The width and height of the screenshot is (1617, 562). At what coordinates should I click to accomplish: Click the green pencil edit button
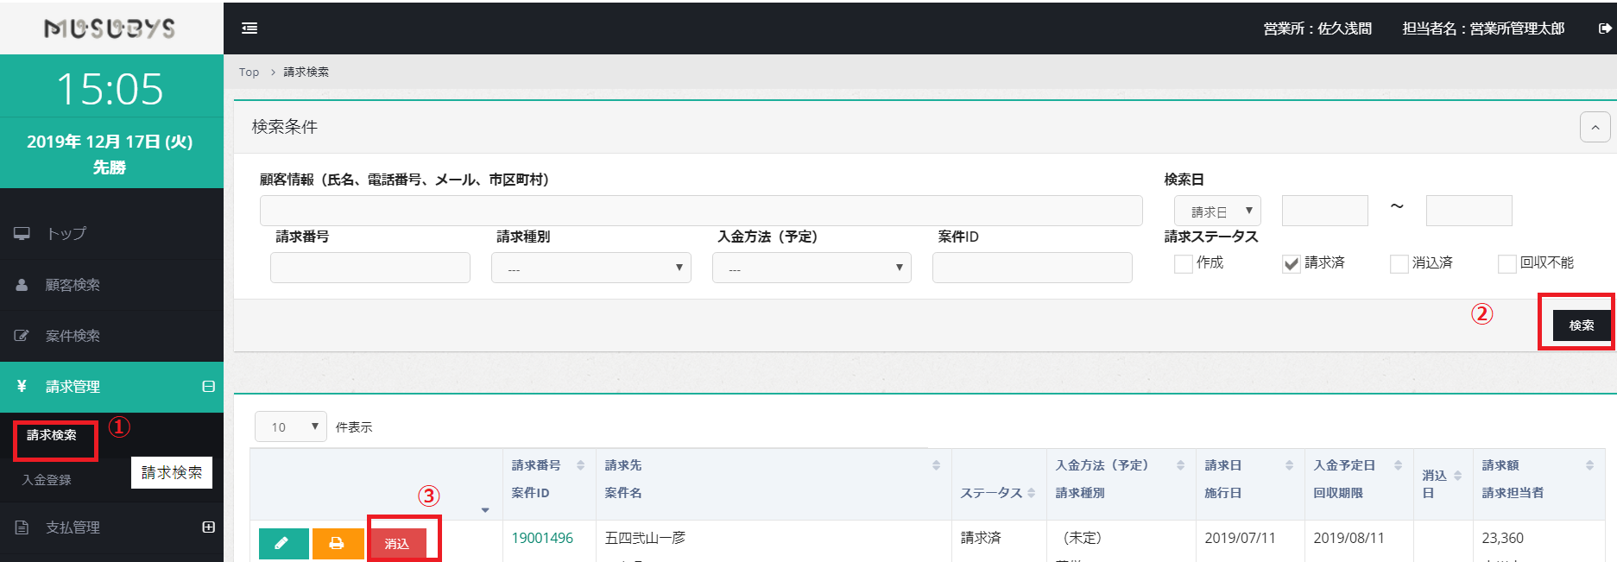(283, 543)
